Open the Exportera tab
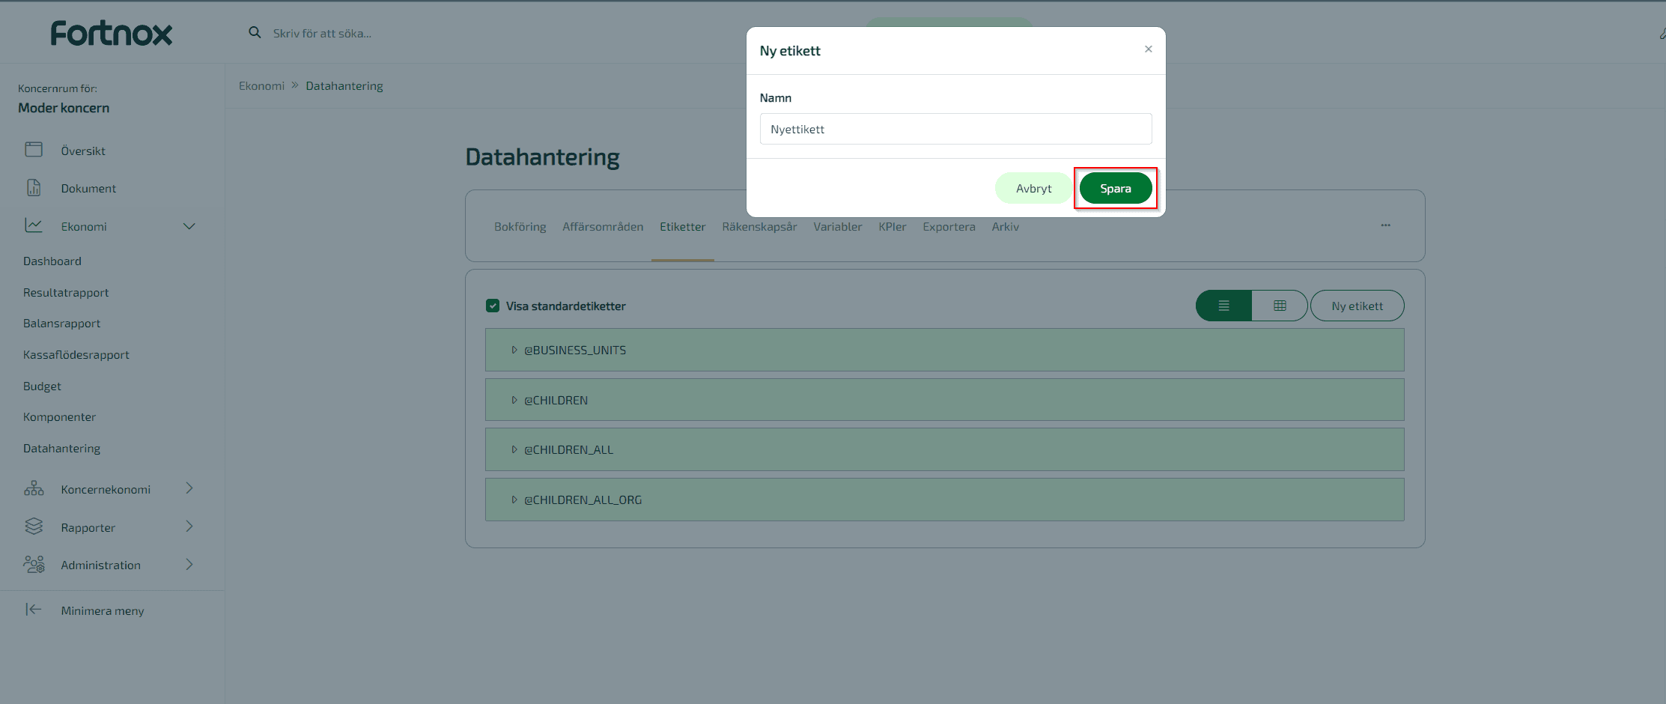1666x704 pixels. point(949,227)
